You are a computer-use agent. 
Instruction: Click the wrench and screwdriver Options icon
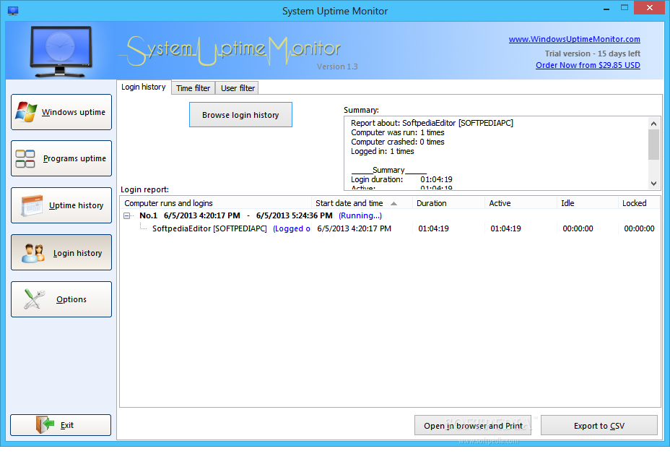coord(34,299)
